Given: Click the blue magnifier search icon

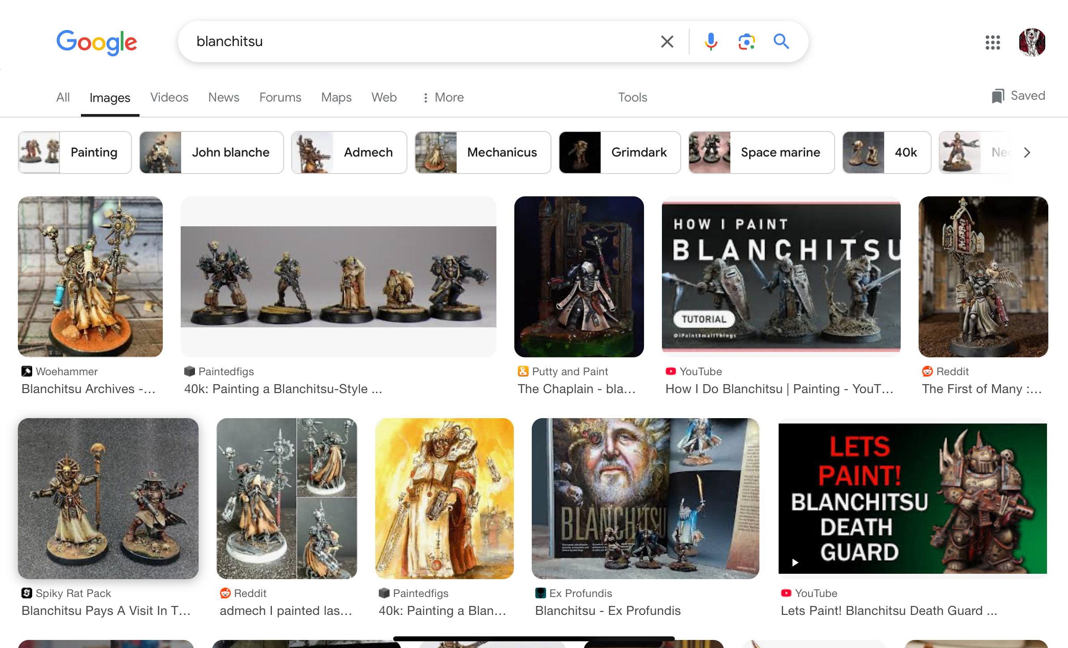Looking at the screenshot, I should (x=781, y=42).
